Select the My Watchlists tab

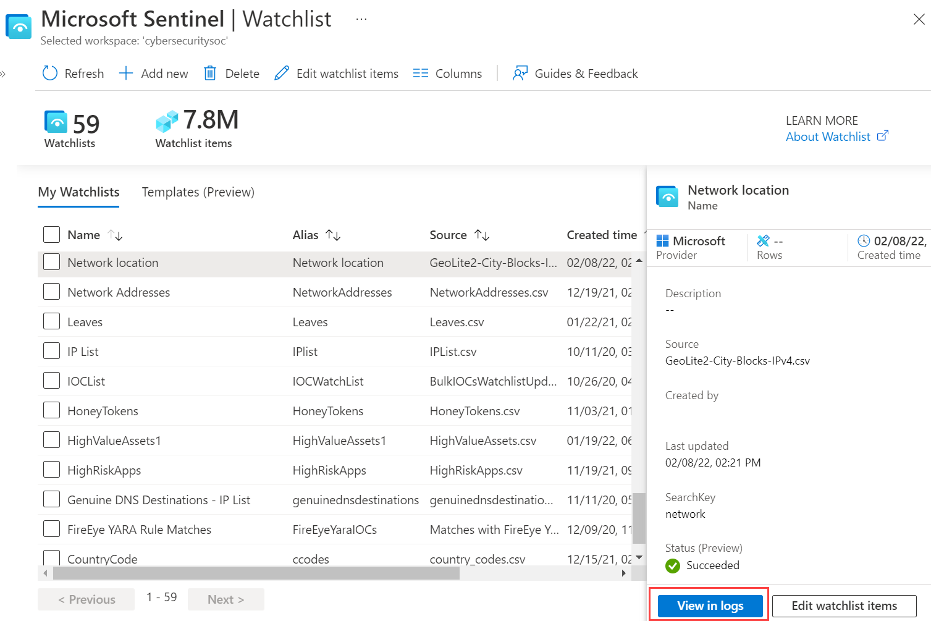click(x=78, y=192)
